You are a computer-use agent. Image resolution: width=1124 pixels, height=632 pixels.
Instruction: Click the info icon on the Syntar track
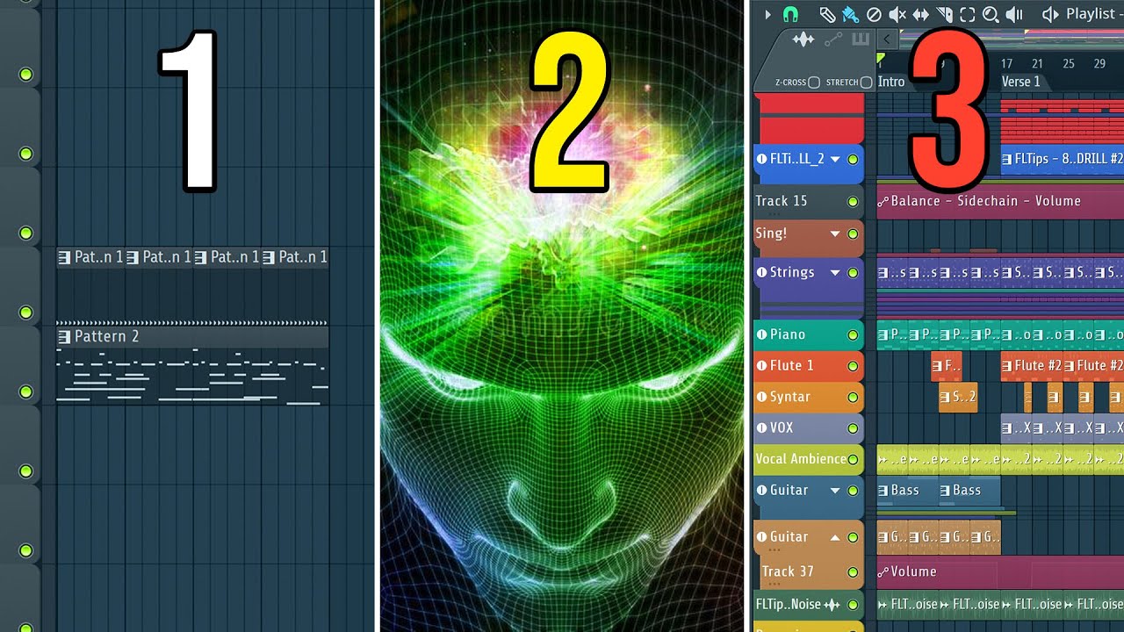point(761,397)
